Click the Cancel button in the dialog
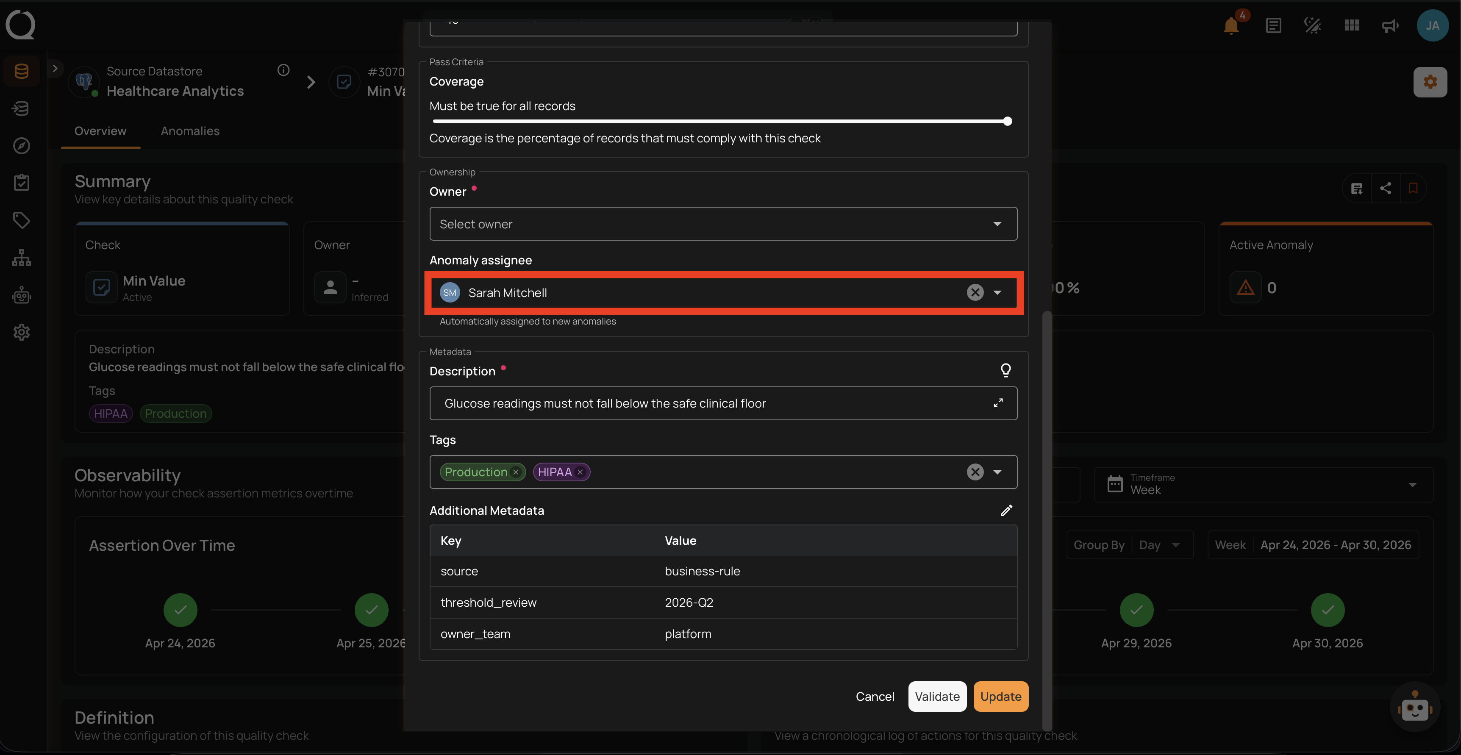This screenshot has width=1461, height=755. [x=875, y=697]
